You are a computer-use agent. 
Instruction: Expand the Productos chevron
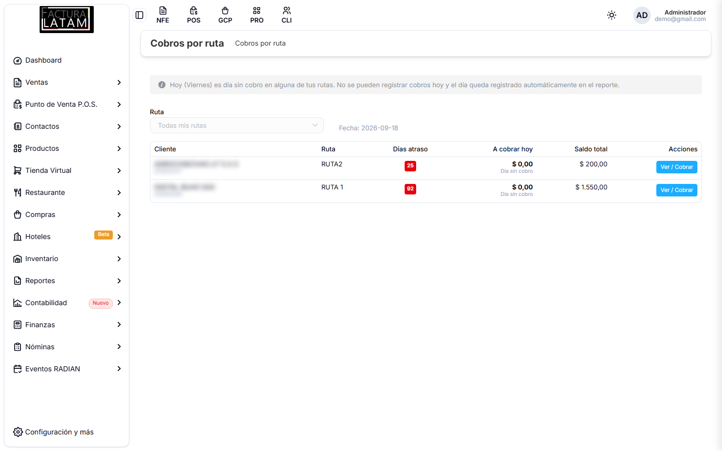click(119, 148)
